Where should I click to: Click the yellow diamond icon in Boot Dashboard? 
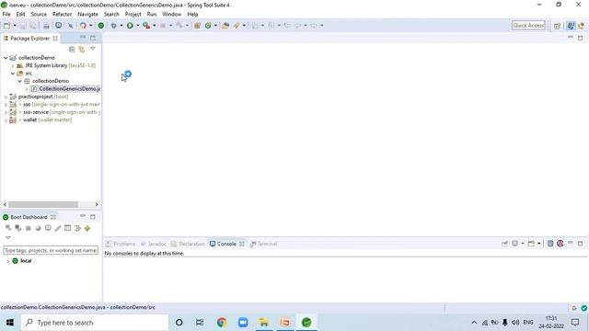tap(87, 228)
